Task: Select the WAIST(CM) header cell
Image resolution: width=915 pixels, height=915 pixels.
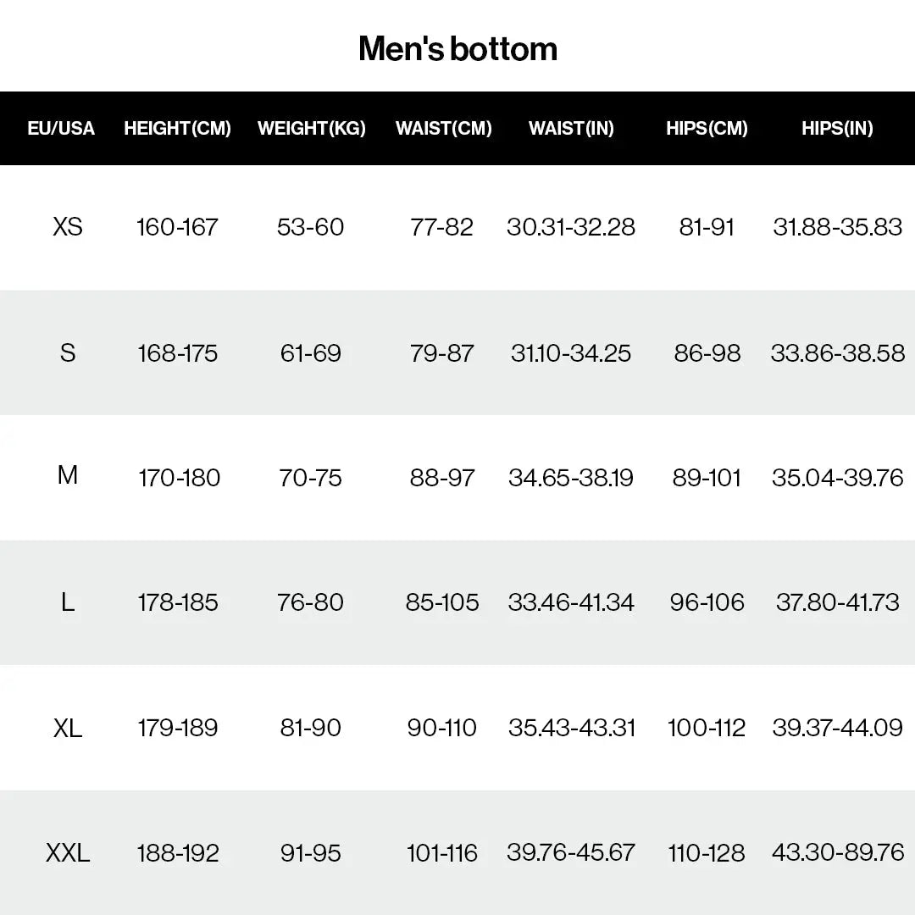Action: [x=443, y=129]
